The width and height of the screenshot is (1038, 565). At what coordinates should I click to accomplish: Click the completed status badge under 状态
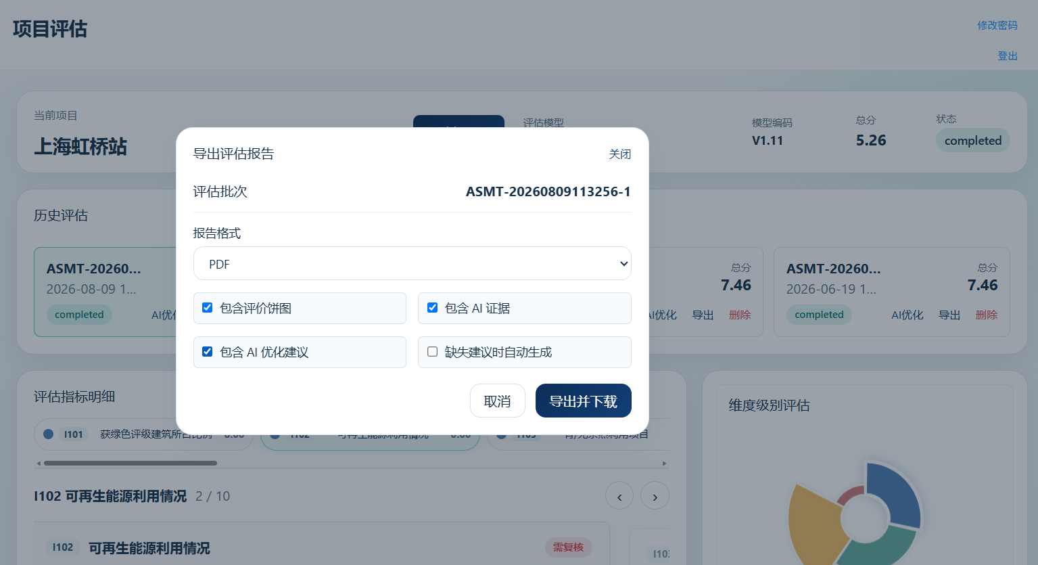pyautogui.click(x=973, y=141)
